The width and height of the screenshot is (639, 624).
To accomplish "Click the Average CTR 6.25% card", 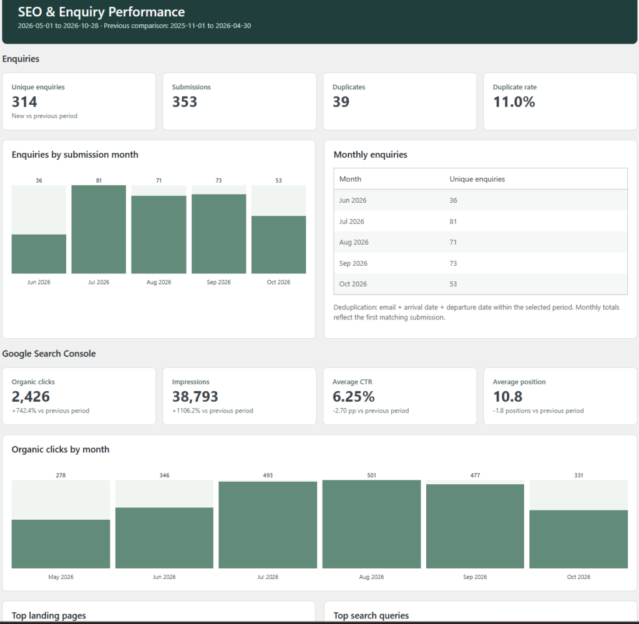I will [x=400, y=396].
